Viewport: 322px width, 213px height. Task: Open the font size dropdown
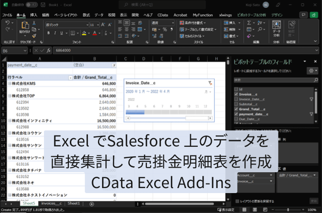point(98,25)
